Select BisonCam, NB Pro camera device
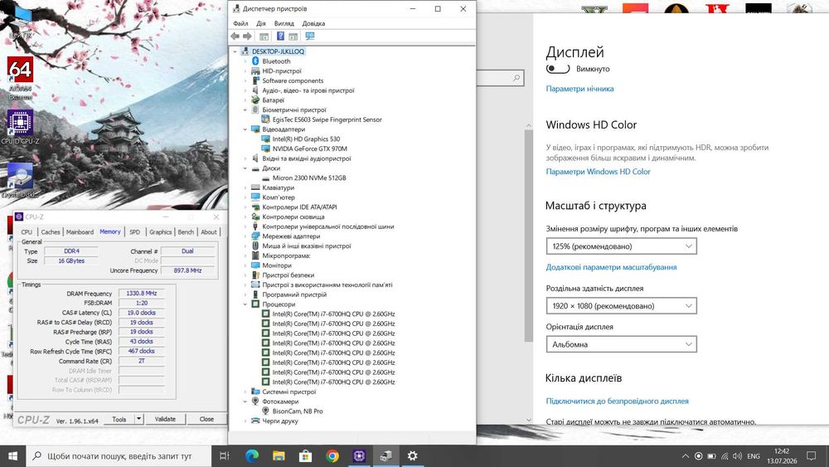 pos(297,411)
